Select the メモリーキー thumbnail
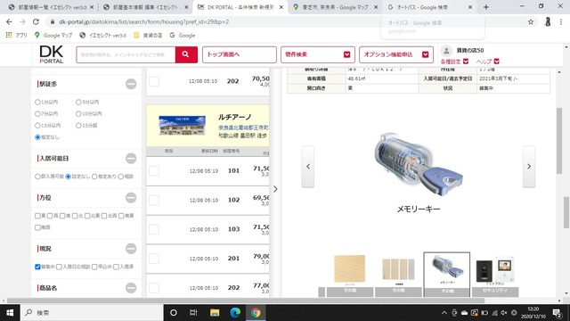 [x=447, y=274]
